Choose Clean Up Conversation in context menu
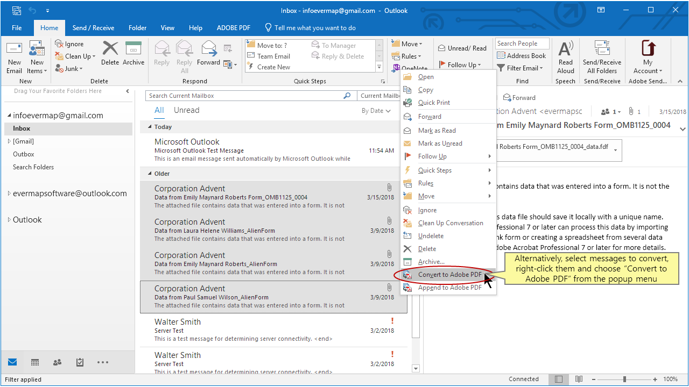The width and height of the screenshot is (689, 387). [x=449, y=223]
